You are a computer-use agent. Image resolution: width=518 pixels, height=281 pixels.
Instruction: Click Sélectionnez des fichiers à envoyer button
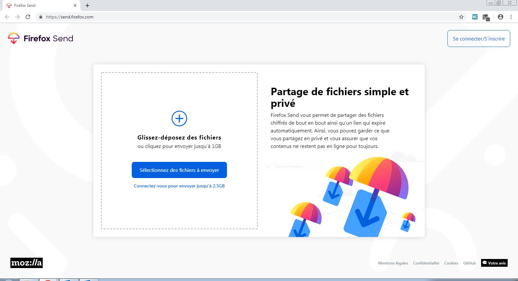pyautogui.click(x=179, y=170)
